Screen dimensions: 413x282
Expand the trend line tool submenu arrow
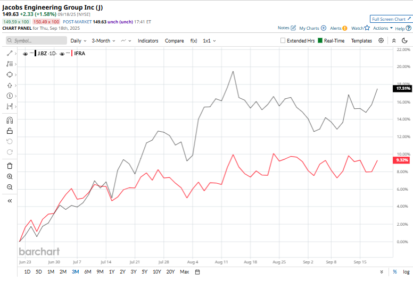point(16,54)
